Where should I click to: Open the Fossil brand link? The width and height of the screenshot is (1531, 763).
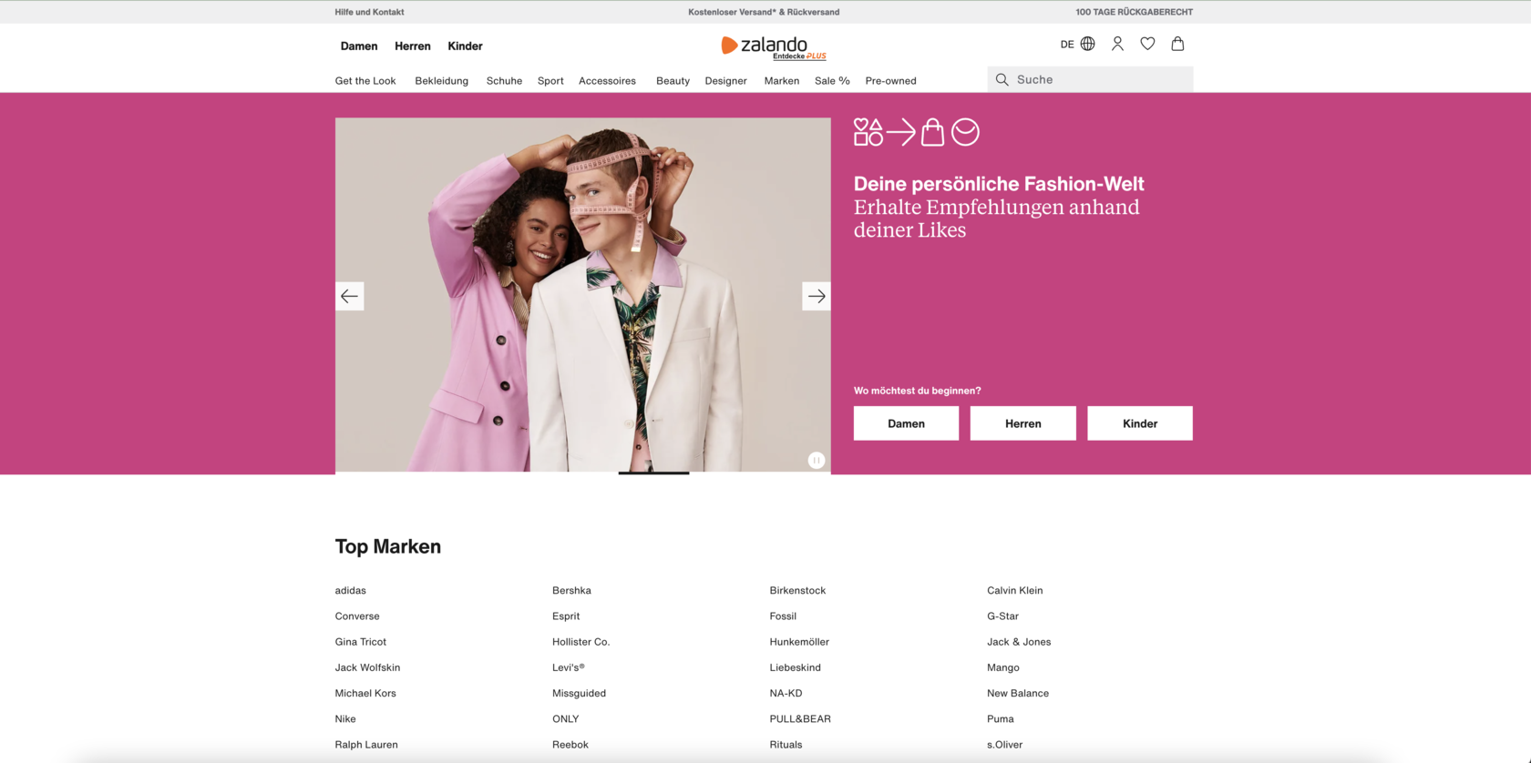783,616
